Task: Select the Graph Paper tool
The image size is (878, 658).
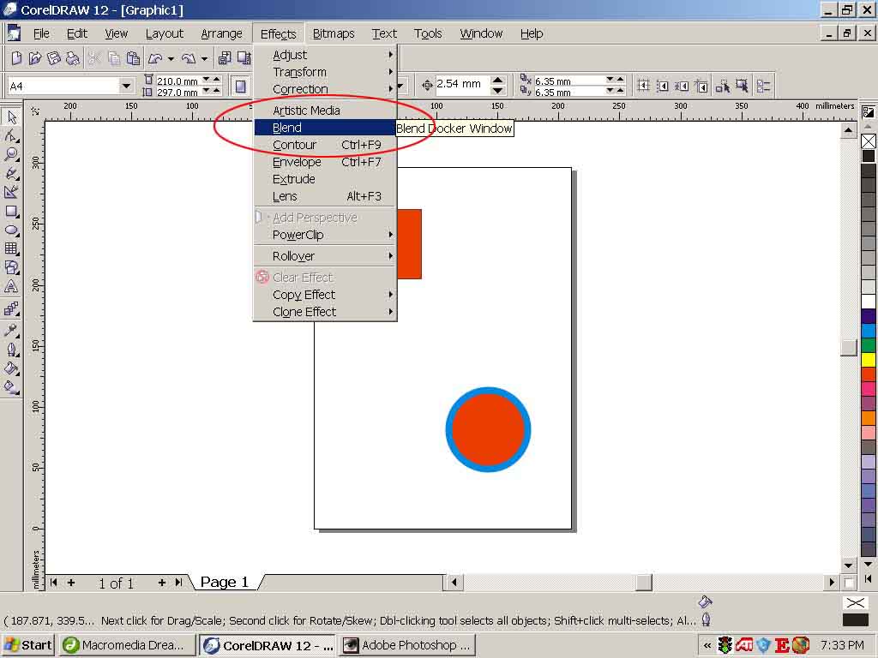Action: [x=11, y=249]
